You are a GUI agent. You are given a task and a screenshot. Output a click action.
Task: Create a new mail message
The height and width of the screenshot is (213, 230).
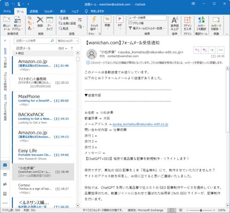click(6, 23)
